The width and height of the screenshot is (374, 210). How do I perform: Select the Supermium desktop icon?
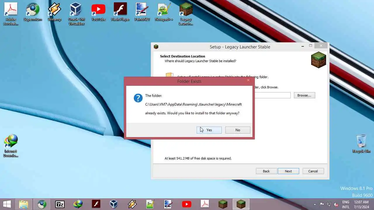pos(33,12)
